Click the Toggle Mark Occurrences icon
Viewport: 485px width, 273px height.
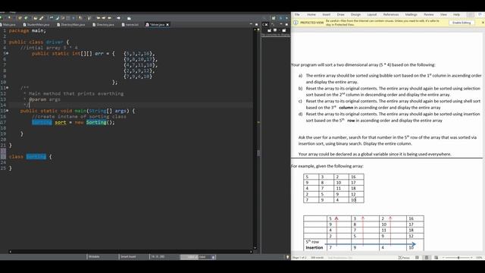[58, 18]
